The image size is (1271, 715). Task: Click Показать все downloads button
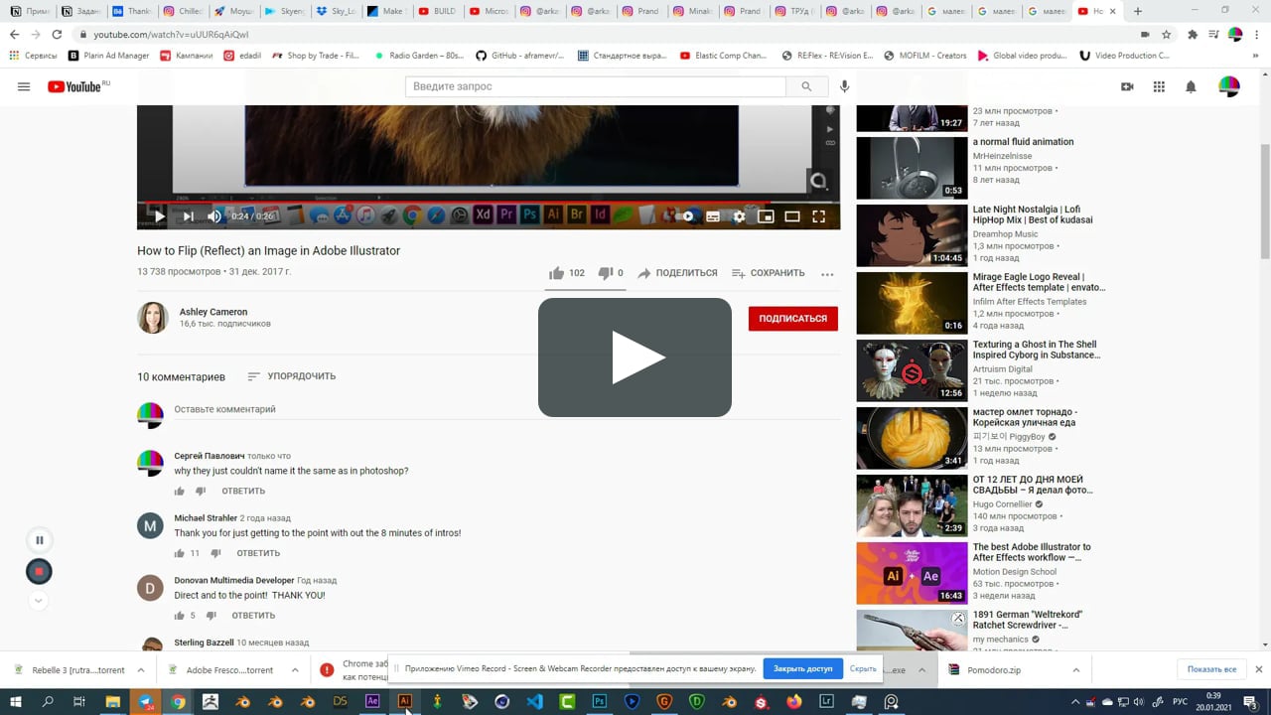(1211, 669)
